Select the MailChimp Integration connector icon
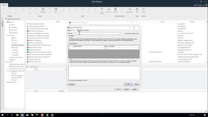The height and width of the screenshot is (117, 208). [x=28, y=43]
